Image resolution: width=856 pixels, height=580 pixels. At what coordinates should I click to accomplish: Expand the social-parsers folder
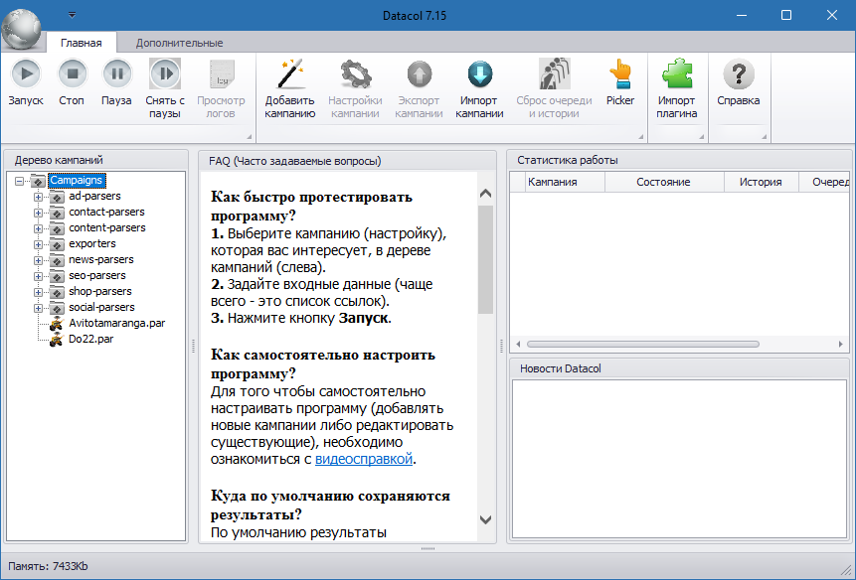coord(38,308)
